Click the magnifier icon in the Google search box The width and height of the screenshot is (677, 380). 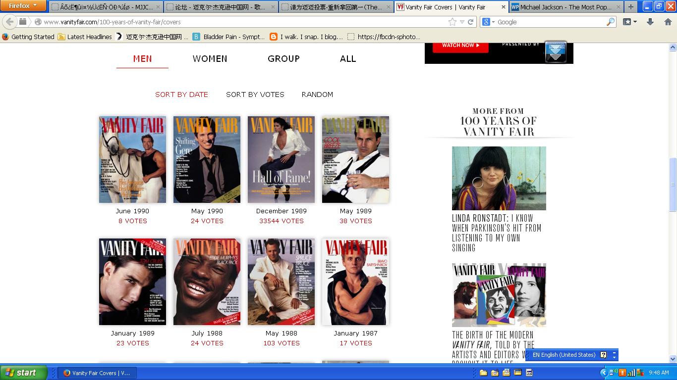610,22
